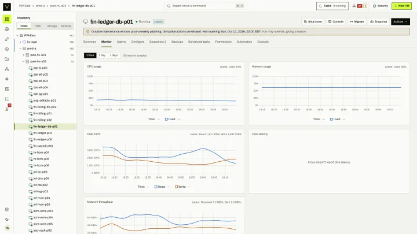The image size is (417, 234).
Task: Click the Classic badge next to Running status
Action: [159, 22]
